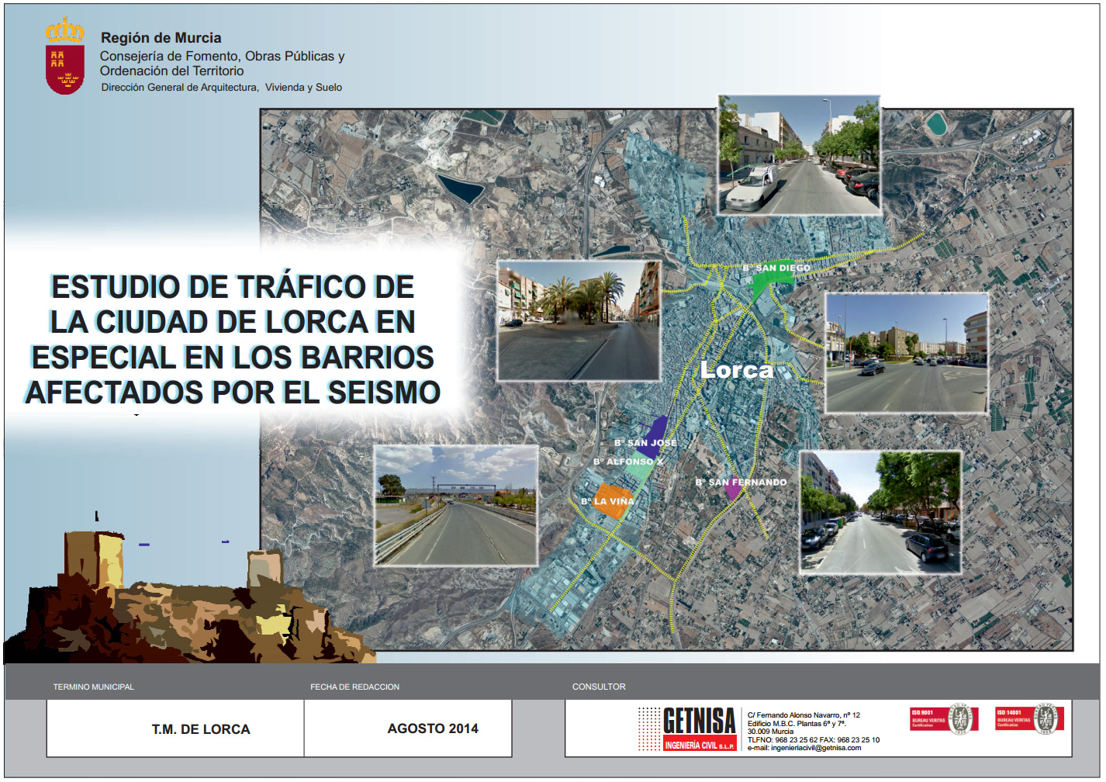Viewport: 1106px width, 782px height.
Task: Click the email ingenieriacivil@getnisa.com
Action: [804, 748]
